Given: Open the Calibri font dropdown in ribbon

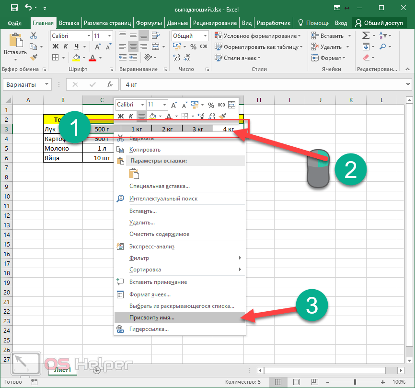Looking at the screenshot, I should 89,36.
